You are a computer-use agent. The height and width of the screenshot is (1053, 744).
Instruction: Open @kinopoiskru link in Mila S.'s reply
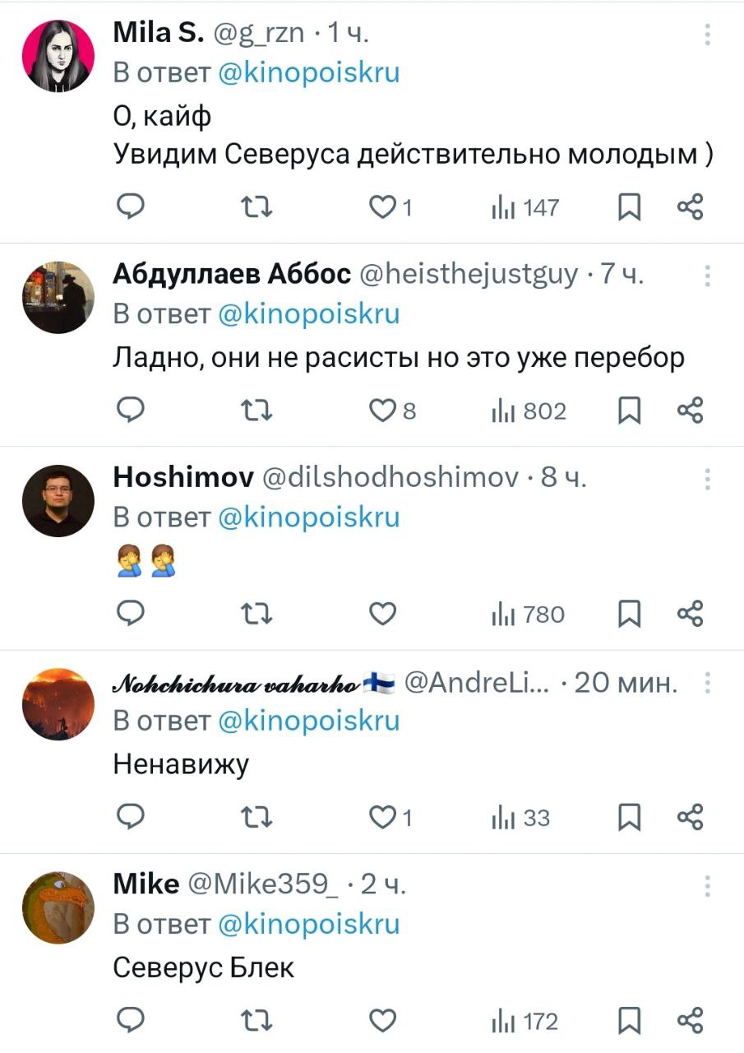click(308, 72)
